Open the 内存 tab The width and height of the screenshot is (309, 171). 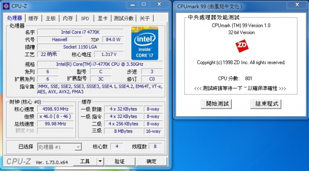click(68, 18)
